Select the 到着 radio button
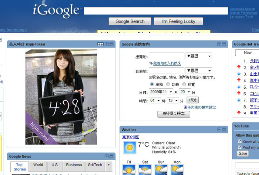The image size is (259, 175). click(168, 84)
